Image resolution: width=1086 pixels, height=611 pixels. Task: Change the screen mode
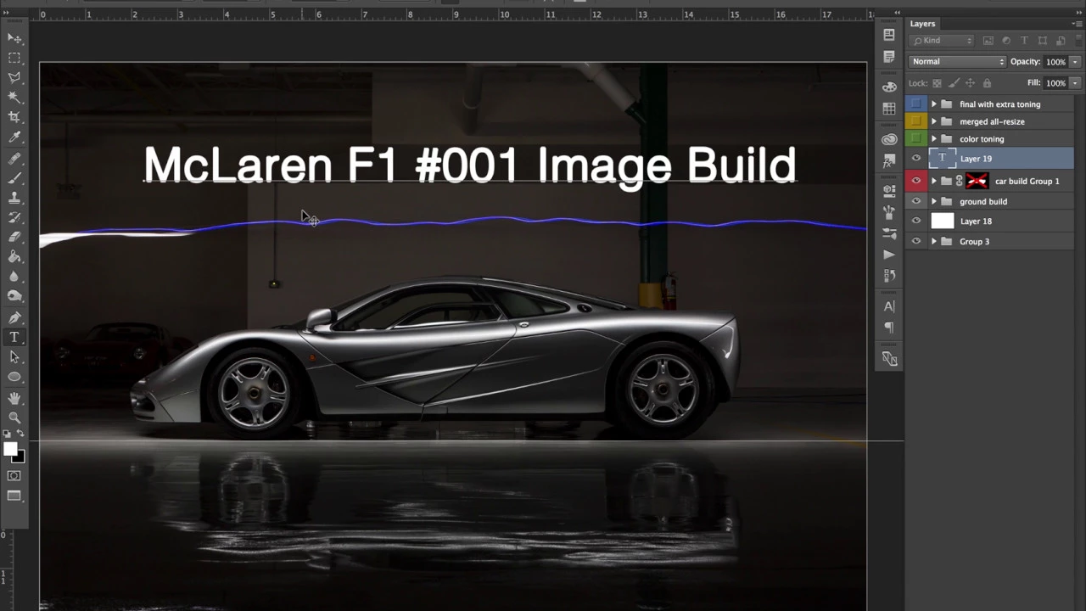point(14,496)
